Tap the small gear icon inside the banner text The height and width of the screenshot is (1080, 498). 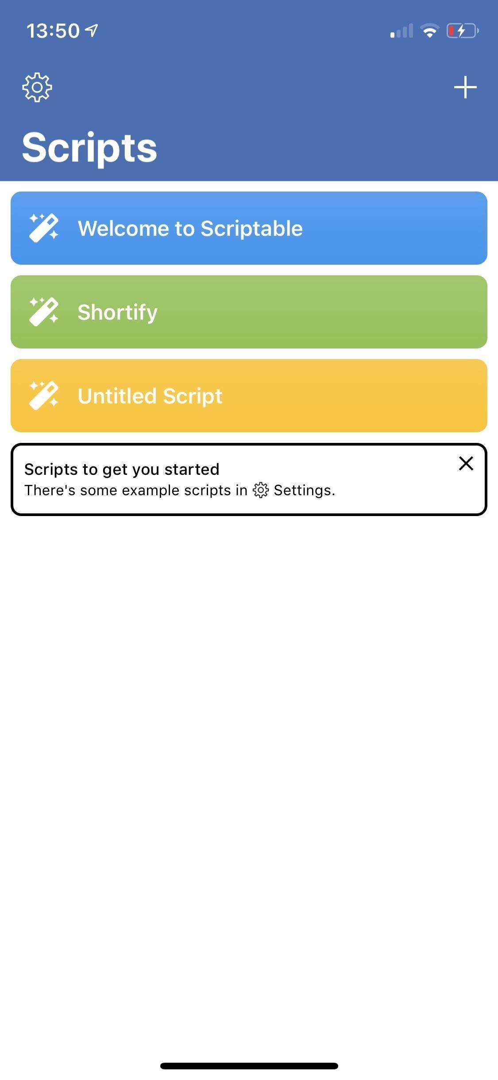pos(261,490)
